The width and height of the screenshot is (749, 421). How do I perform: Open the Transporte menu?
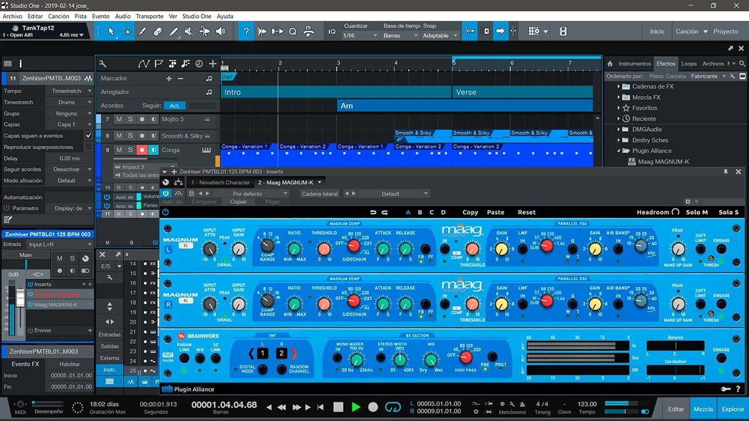pyautogui.click(x=150, y=16)
